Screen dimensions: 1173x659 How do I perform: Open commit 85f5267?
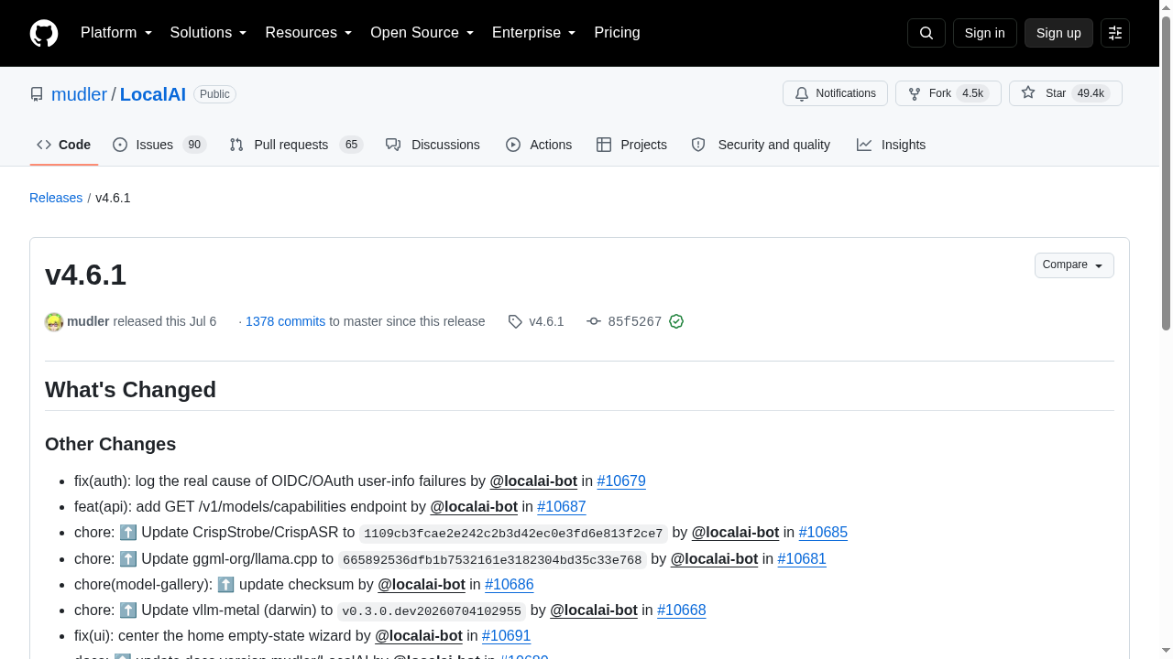point(634,322)
